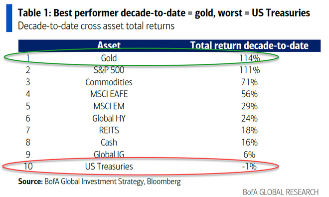Select the MSCI EAFE asset cell
The width and height of the screenshot is (329, 197).
click(x=109, y=94)
